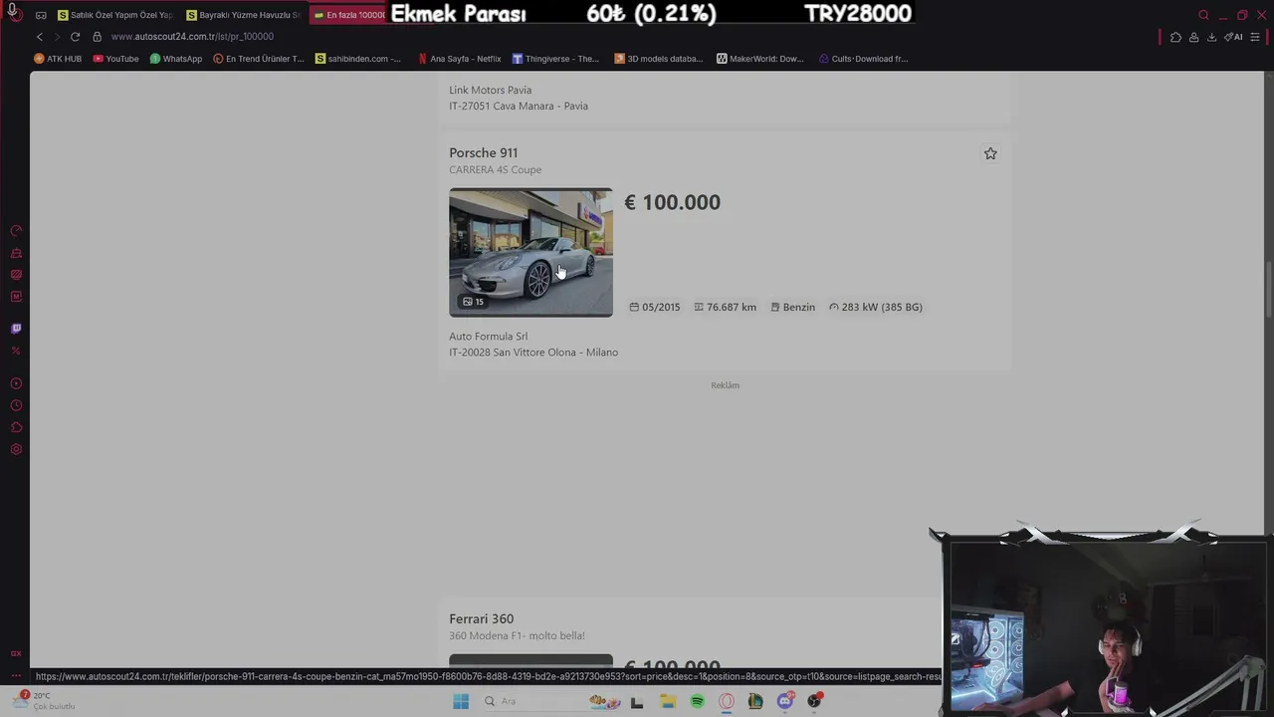1274x717 pixels.
Task: Open the weather widget showing 20°C
Action: point(45,701)
